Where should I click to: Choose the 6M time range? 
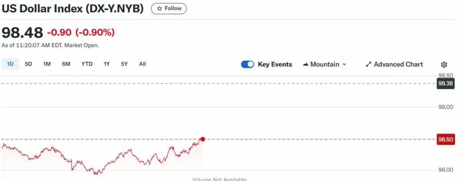click(x=66, y=64)
